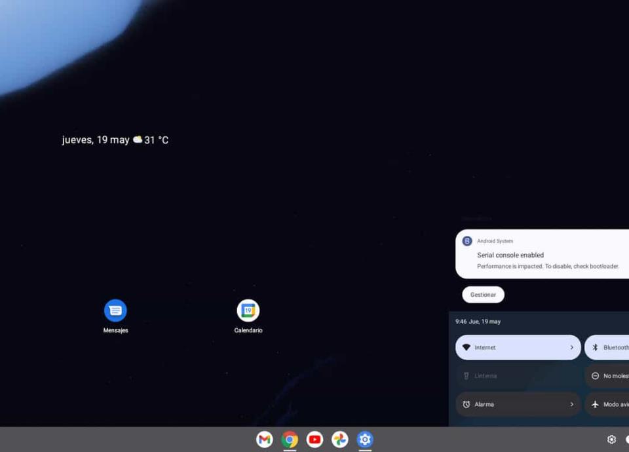Image resolution: width=629 pixels, height=452 pixels.
Task: Open Google Photos from the taskbar
Action: click(340, 440)
